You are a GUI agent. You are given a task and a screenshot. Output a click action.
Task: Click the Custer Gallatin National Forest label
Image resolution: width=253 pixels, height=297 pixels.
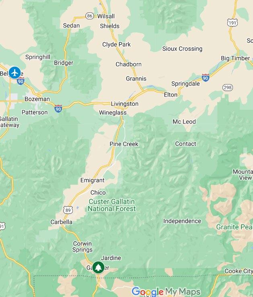click(112, 205)
